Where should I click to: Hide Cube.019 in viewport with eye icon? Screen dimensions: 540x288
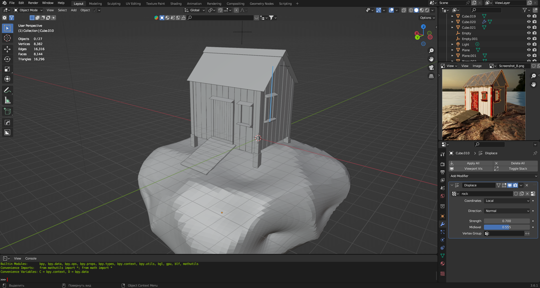click(529, 16)
